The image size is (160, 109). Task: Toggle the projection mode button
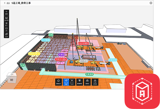click(x=87, y=82)
